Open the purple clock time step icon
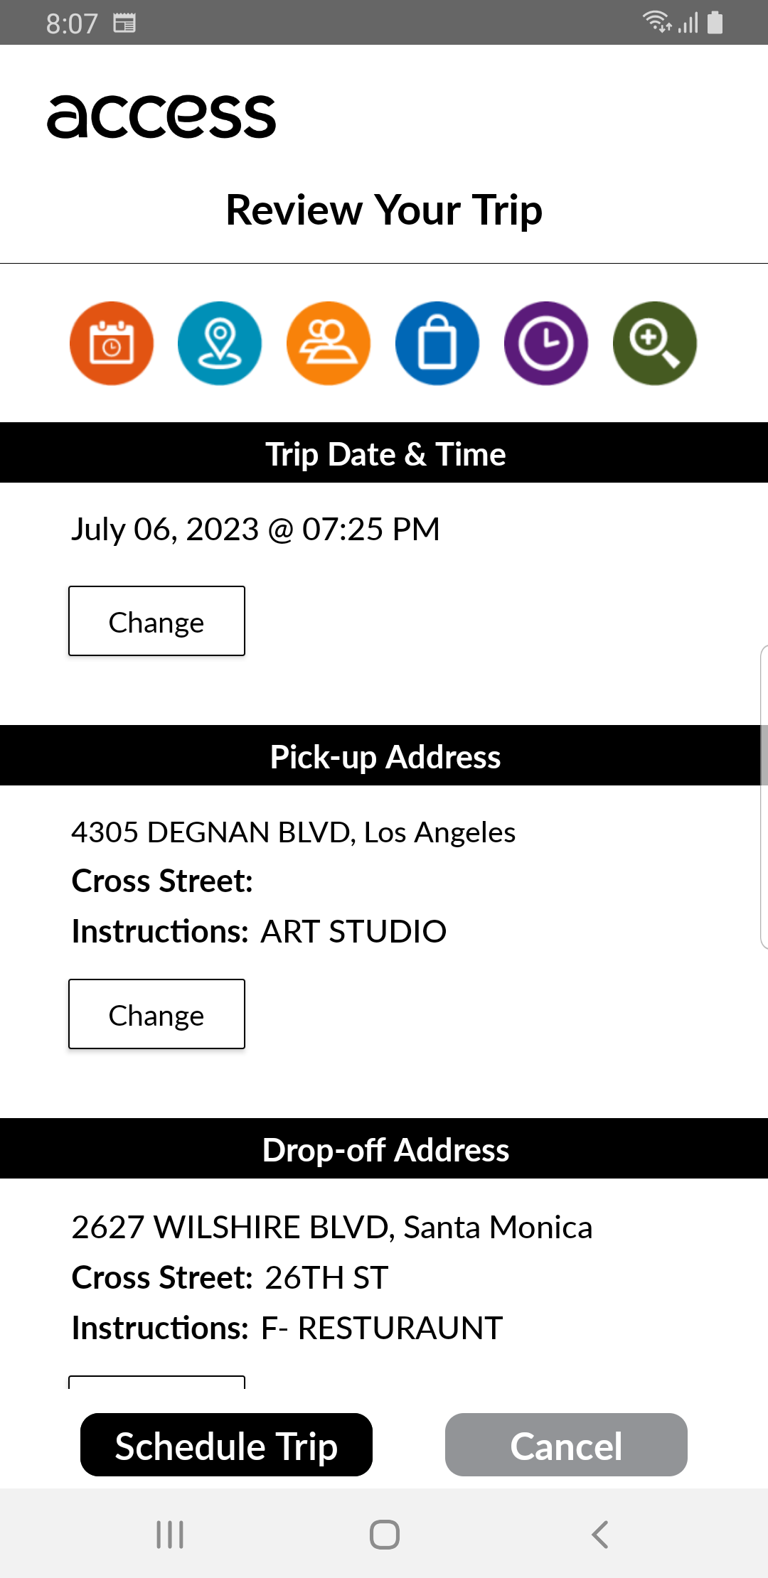This screenshot has height=1578, width=768. click(546, 343)
